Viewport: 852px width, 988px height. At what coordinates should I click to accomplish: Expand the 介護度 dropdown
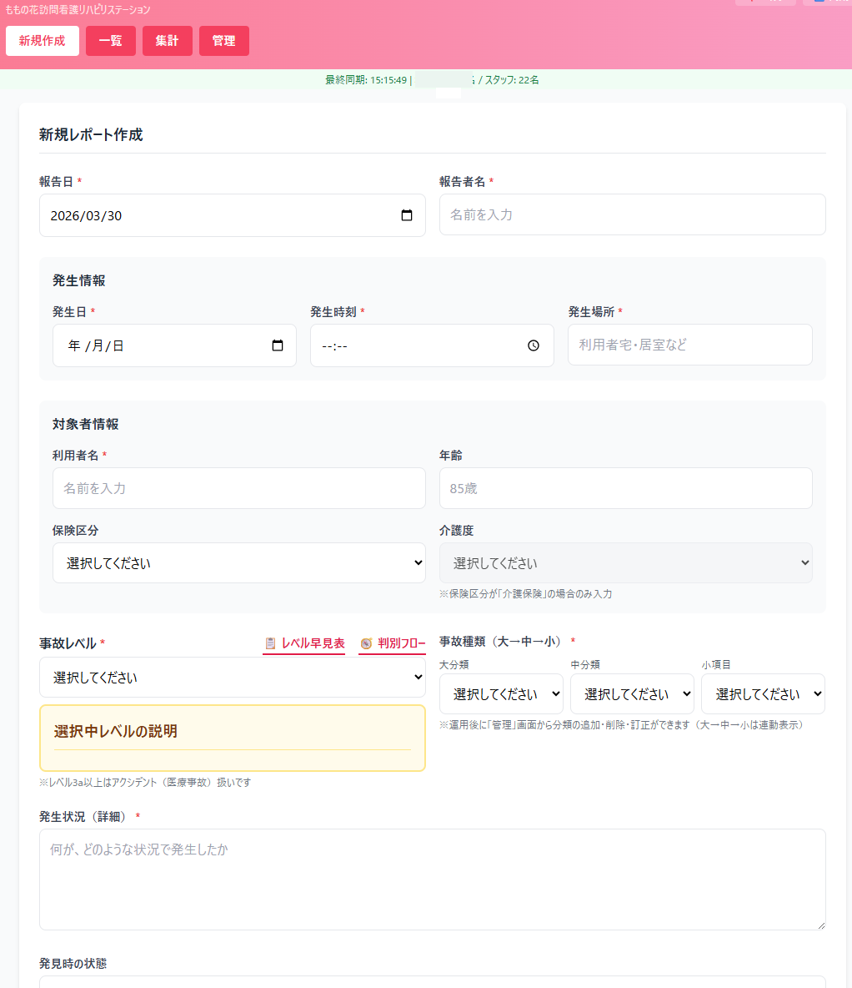pyautogui.click(x=625, y=563)
